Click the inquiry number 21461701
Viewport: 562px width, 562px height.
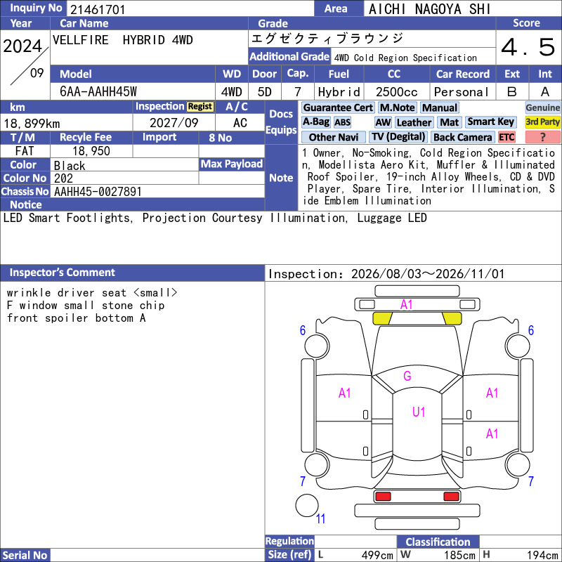click(98, 10)
